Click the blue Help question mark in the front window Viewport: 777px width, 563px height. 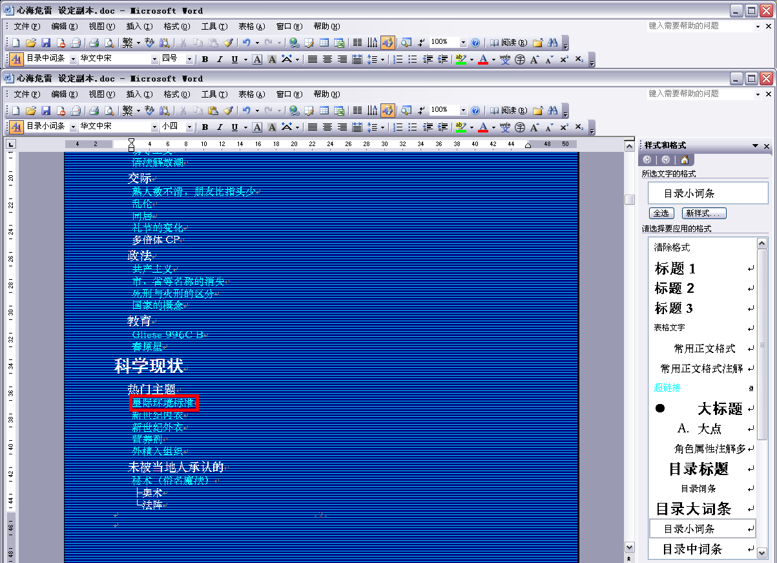pyautogui.click(x=475, y=111)
